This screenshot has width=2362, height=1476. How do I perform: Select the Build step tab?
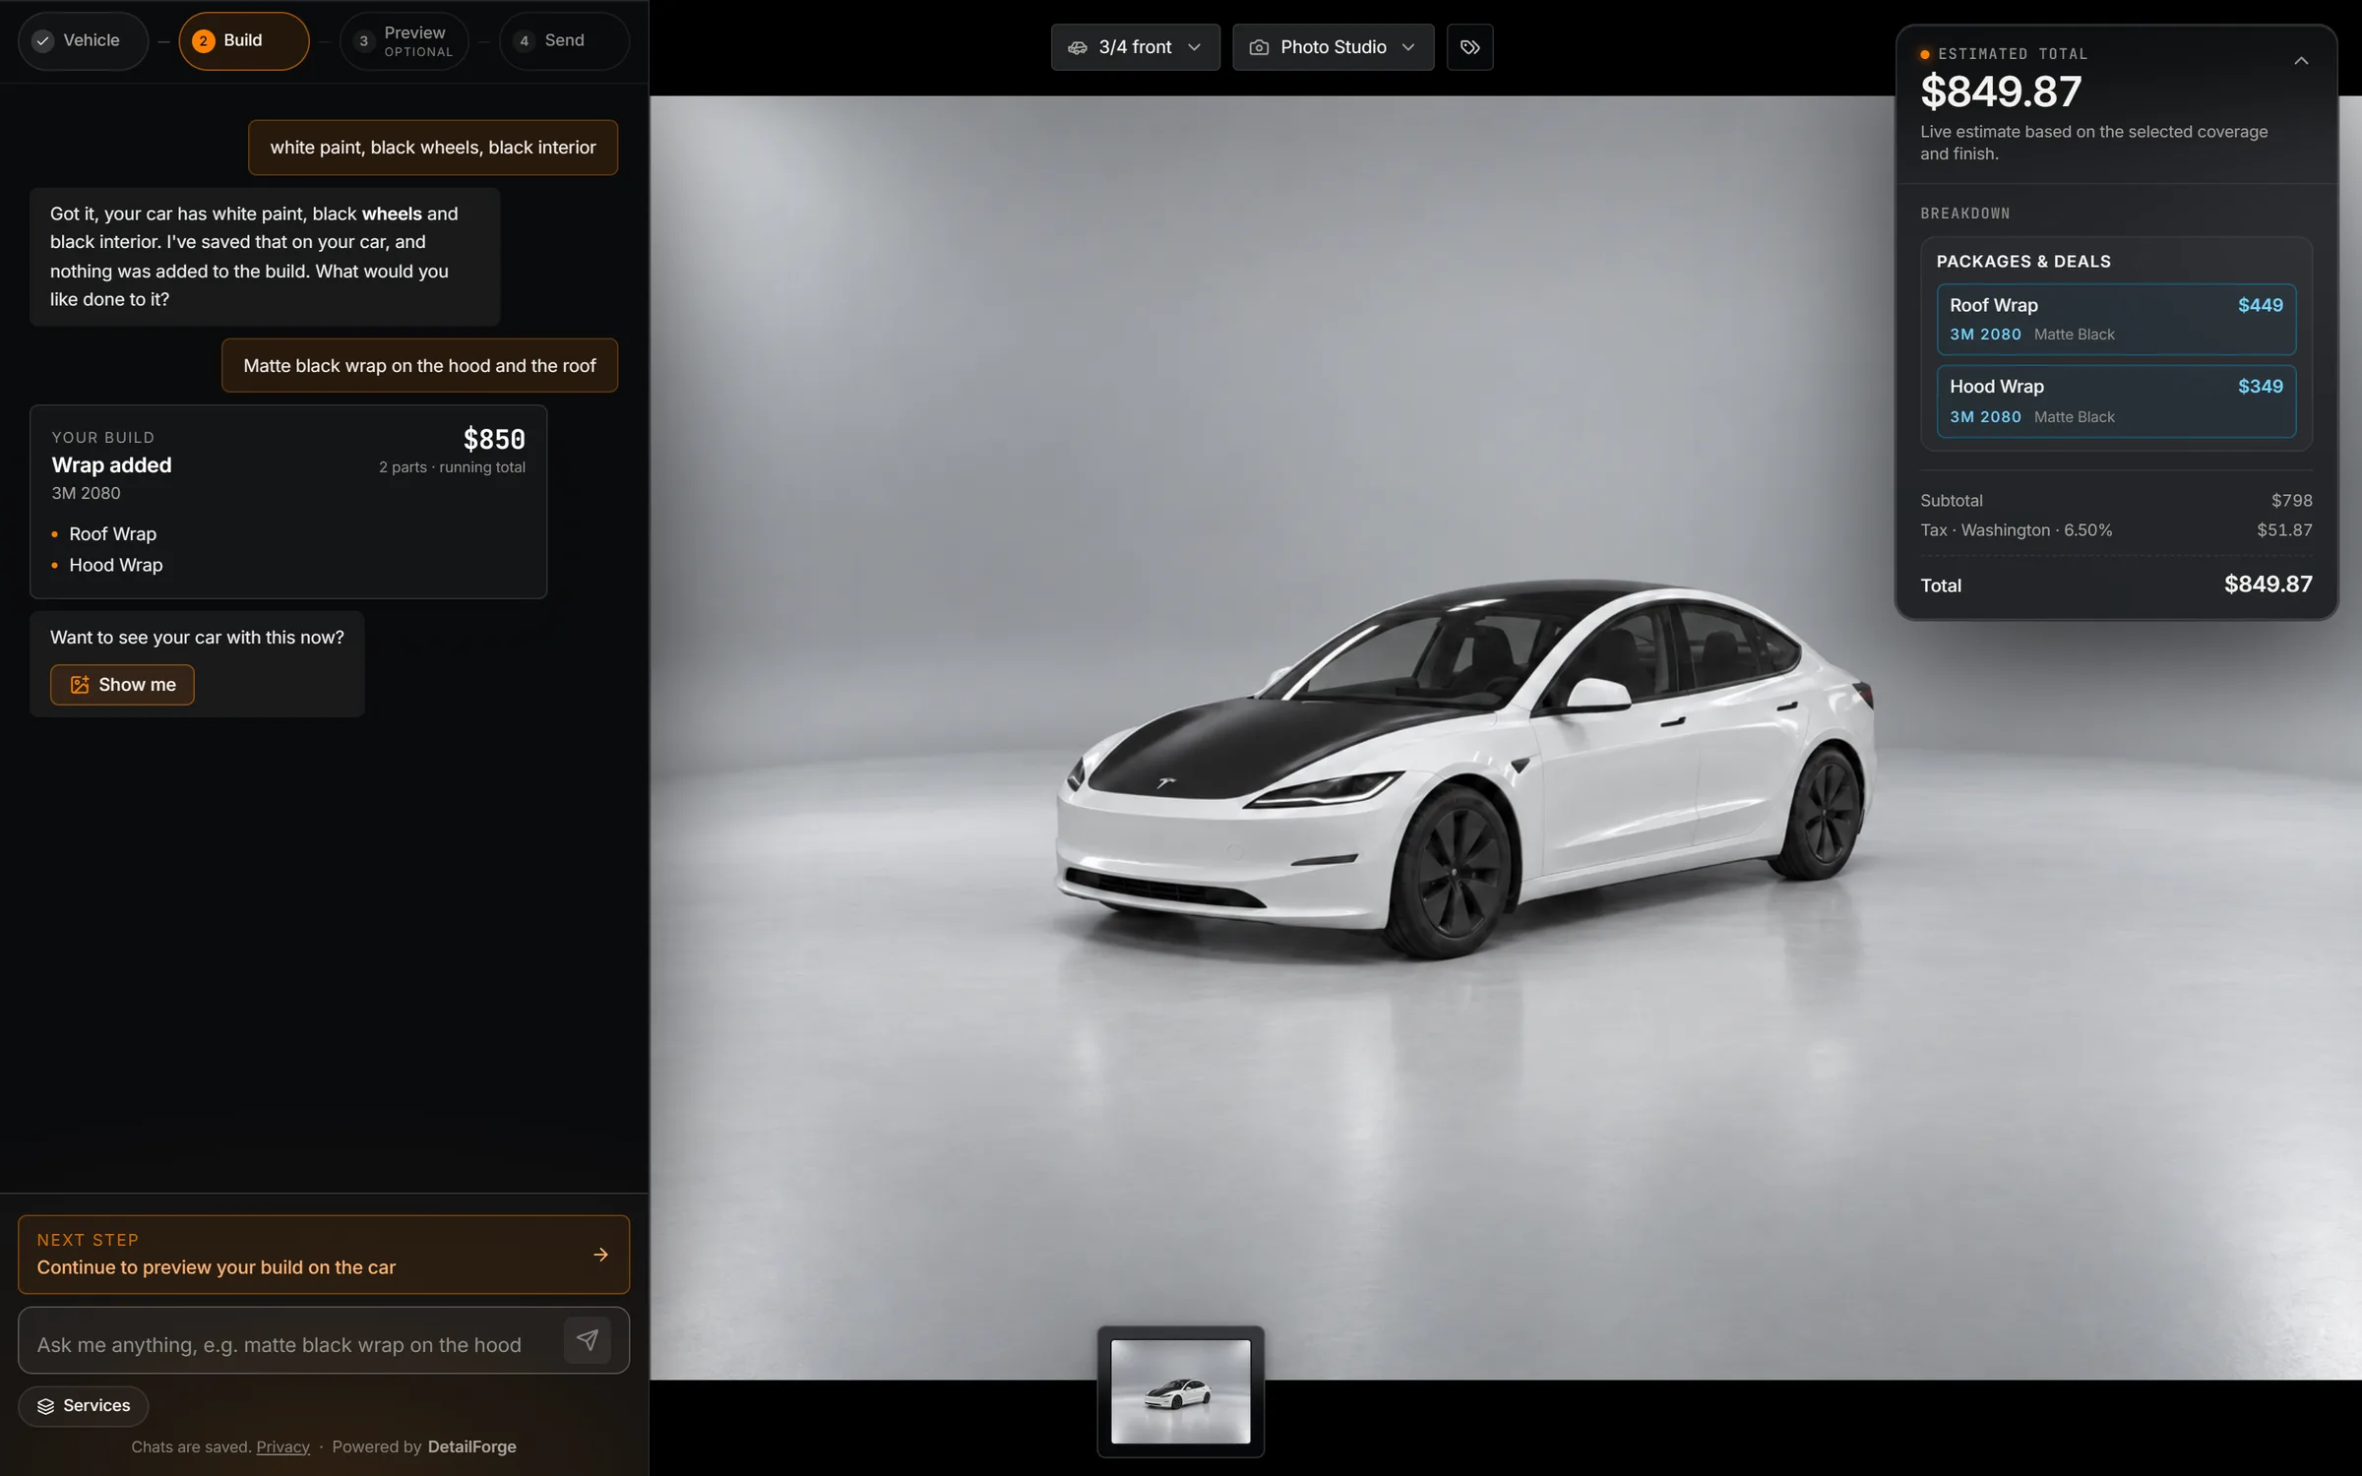coord(244,40)
